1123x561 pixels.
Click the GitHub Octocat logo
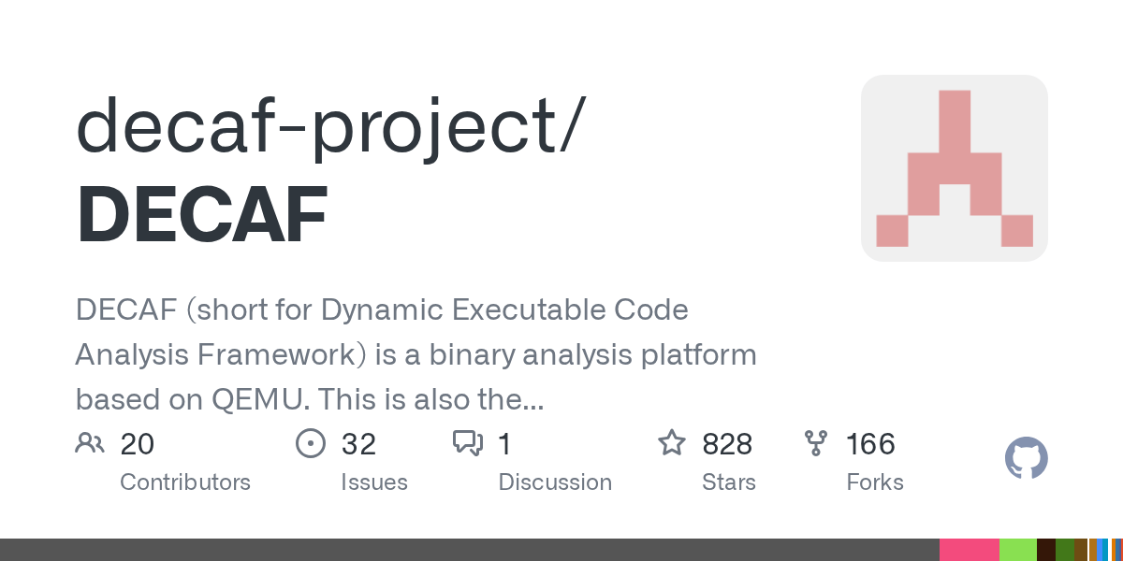tap(1026, 459)
